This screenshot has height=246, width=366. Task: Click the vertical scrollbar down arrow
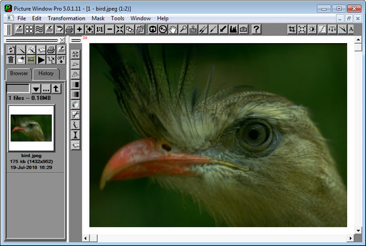(358, 230)
